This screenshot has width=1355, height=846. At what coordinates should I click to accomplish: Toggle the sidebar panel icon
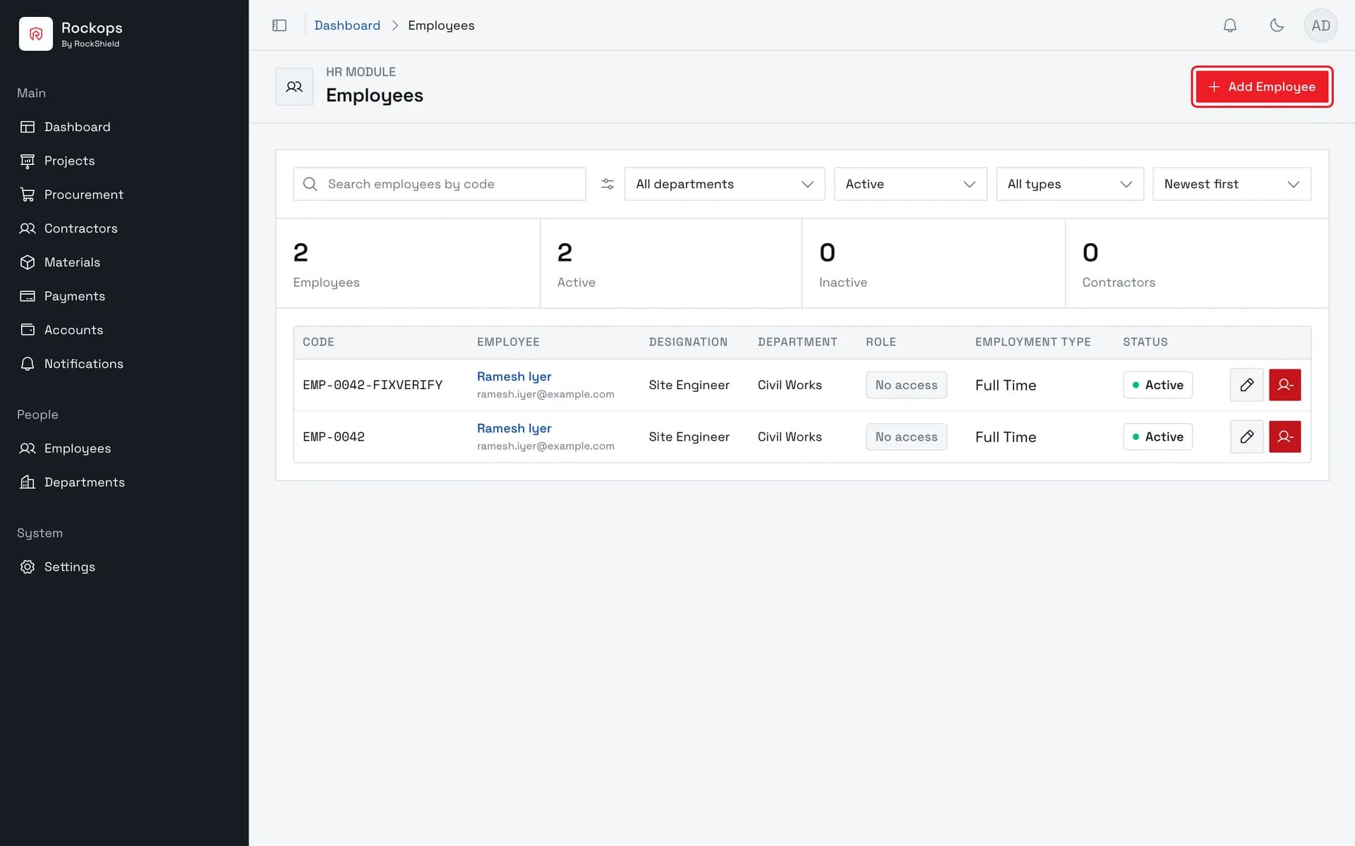tap(279, 25)
